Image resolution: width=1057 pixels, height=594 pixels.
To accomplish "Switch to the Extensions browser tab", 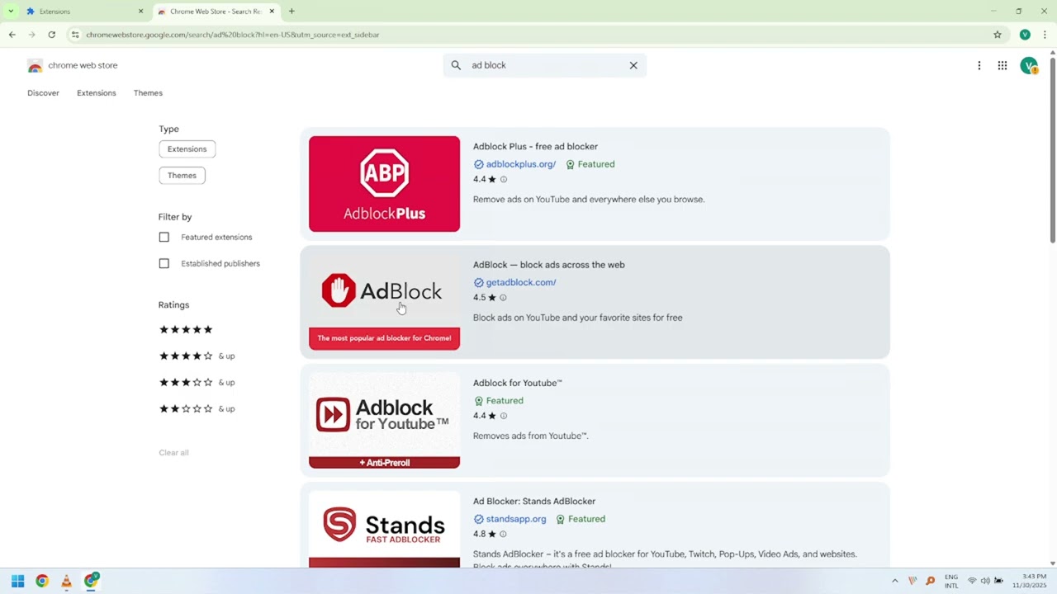I will tap(85, 12).
